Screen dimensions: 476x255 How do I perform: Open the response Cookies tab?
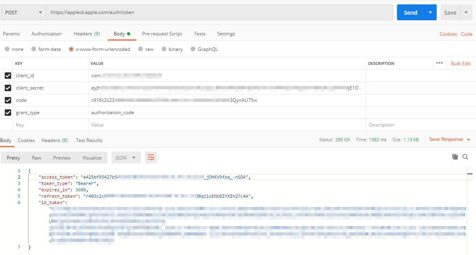(26, 140)
